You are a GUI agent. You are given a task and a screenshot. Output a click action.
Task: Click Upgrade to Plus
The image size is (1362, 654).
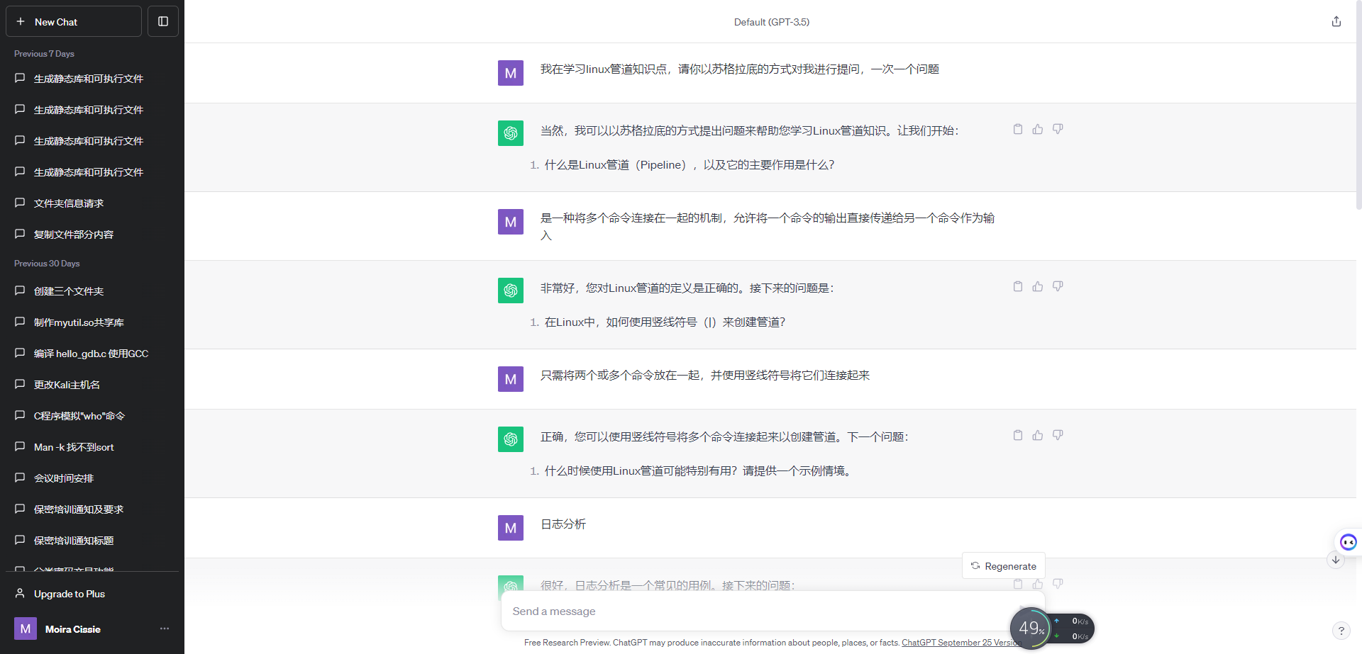[70, 594]
